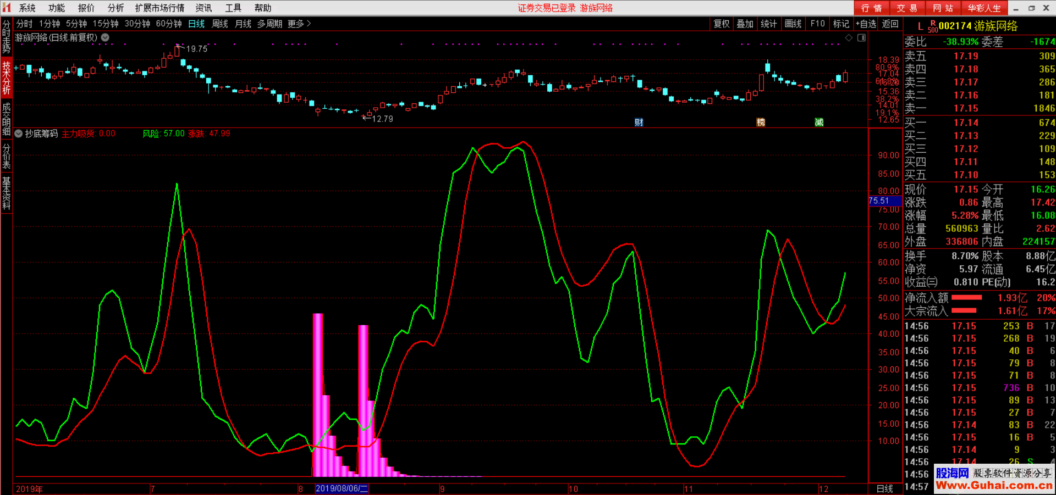Open the 扩展市场行情 menu
Image resolution: width=1056 pixels, height=495 pixels.
point(160,8)
